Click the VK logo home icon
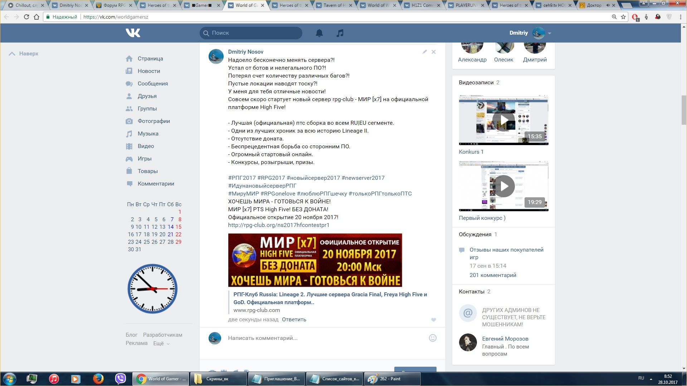The width and height of the screenshot is (687, 386). tap(133, 33)
